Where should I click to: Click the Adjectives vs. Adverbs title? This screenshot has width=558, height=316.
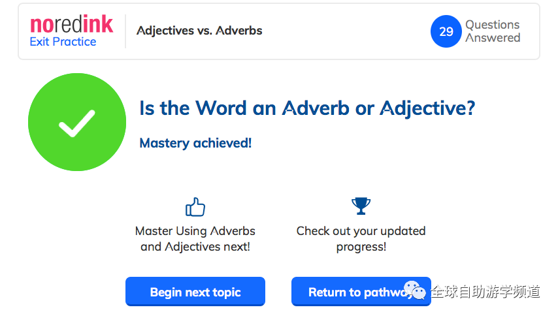199,31
